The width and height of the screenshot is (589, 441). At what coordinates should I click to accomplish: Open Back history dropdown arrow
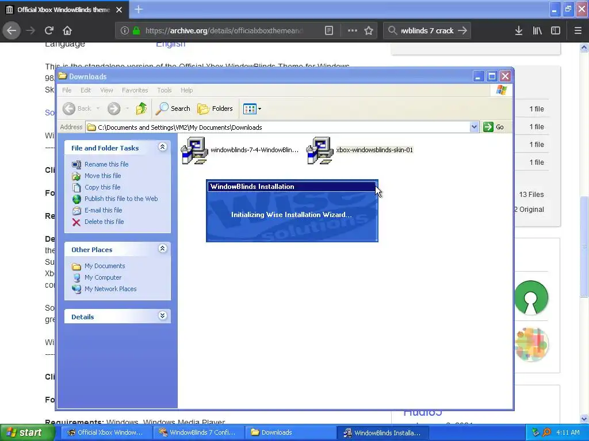(98, 109)
